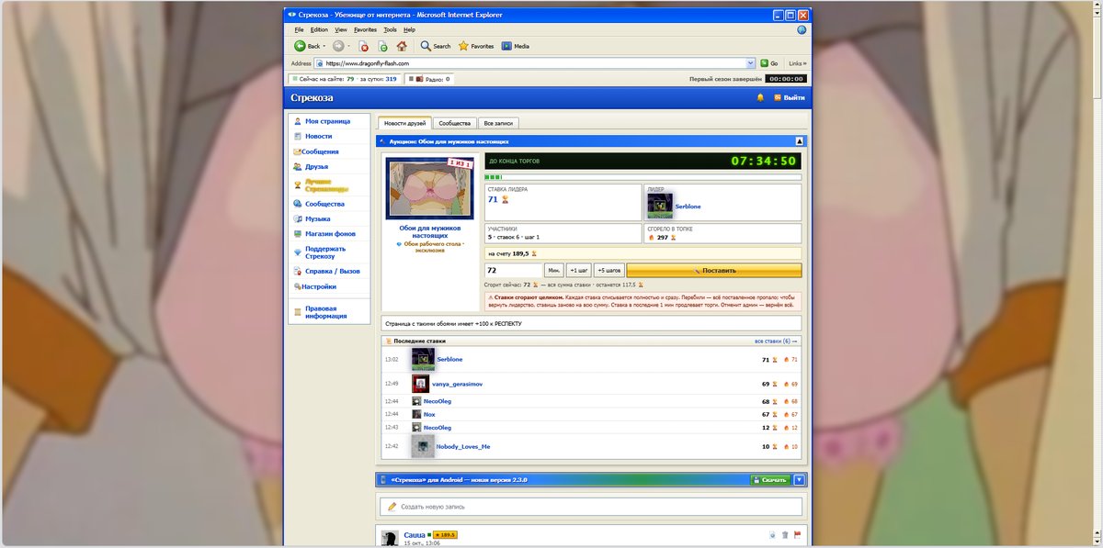Open the Tools menu

click(390, 29)
